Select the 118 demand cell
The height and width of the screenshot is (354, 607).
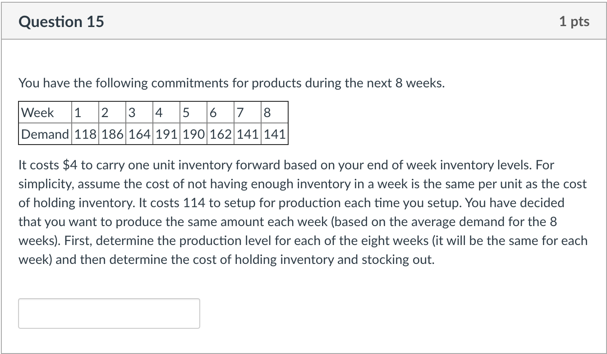click(x=85, y=134)
